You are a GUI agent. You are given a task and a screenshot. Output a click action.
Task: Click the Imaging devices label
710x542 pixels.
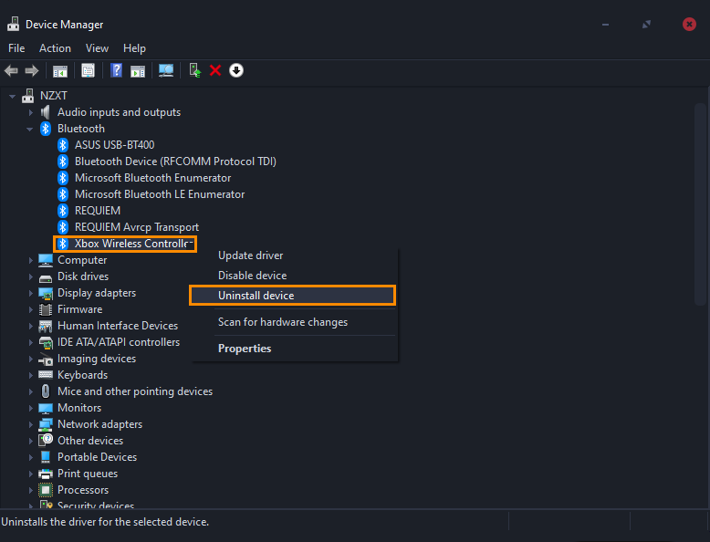pos(97,359)
